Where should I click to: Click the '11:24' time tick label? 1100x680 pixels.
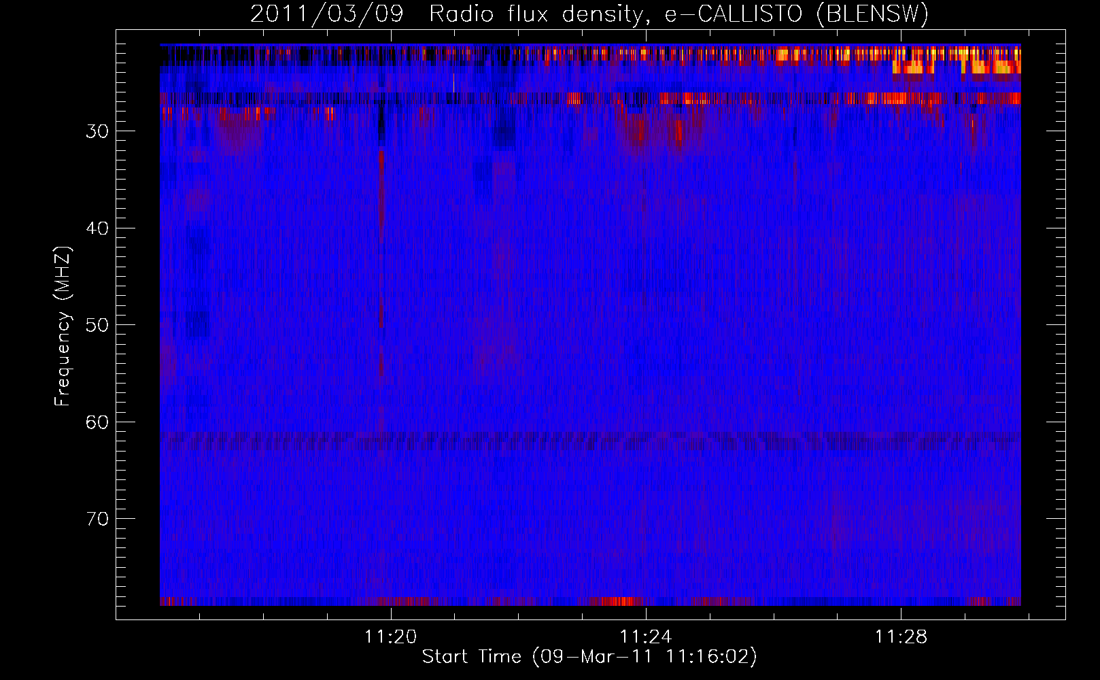[645, 637]
